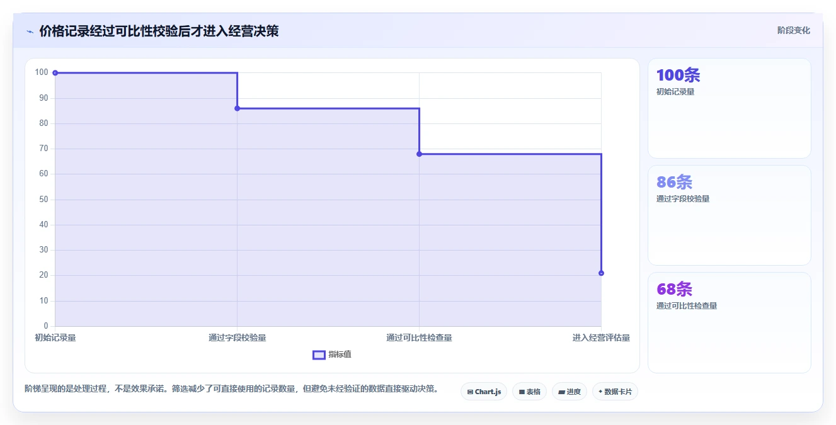Click the data point at 68 on chart
The height and width of the screenshot is (425, 836).
point(419,154)
